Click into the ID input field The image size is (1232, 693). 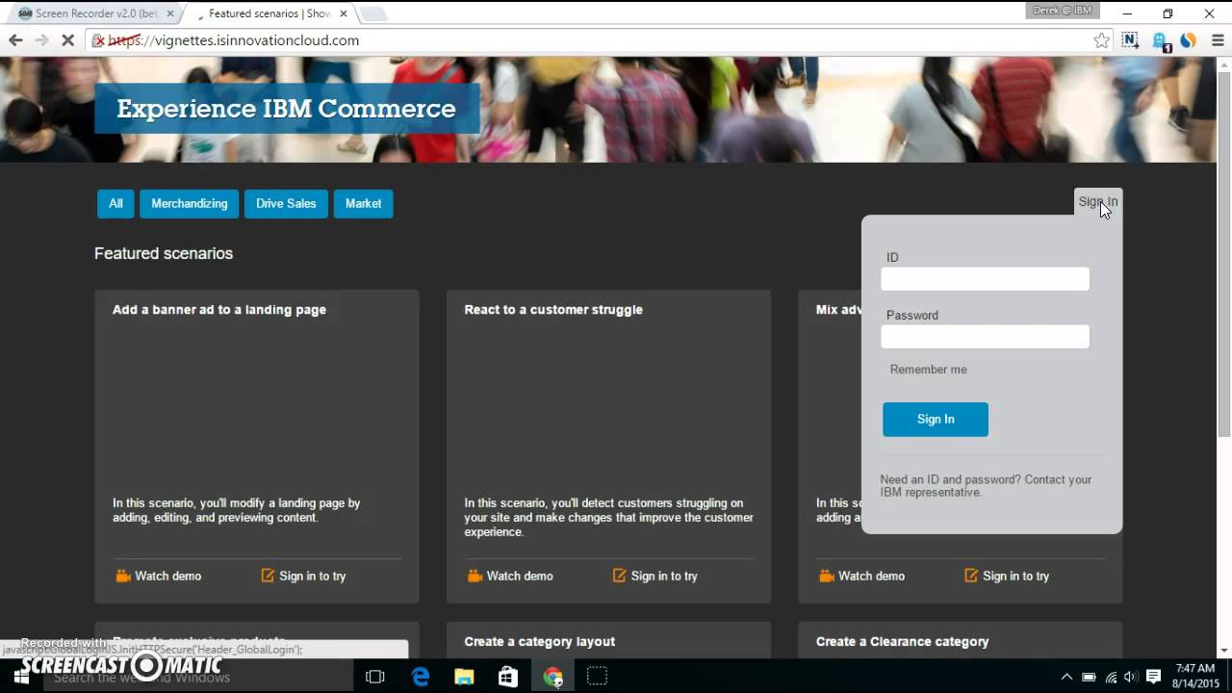pyautogui.click(x=985, y=279)
